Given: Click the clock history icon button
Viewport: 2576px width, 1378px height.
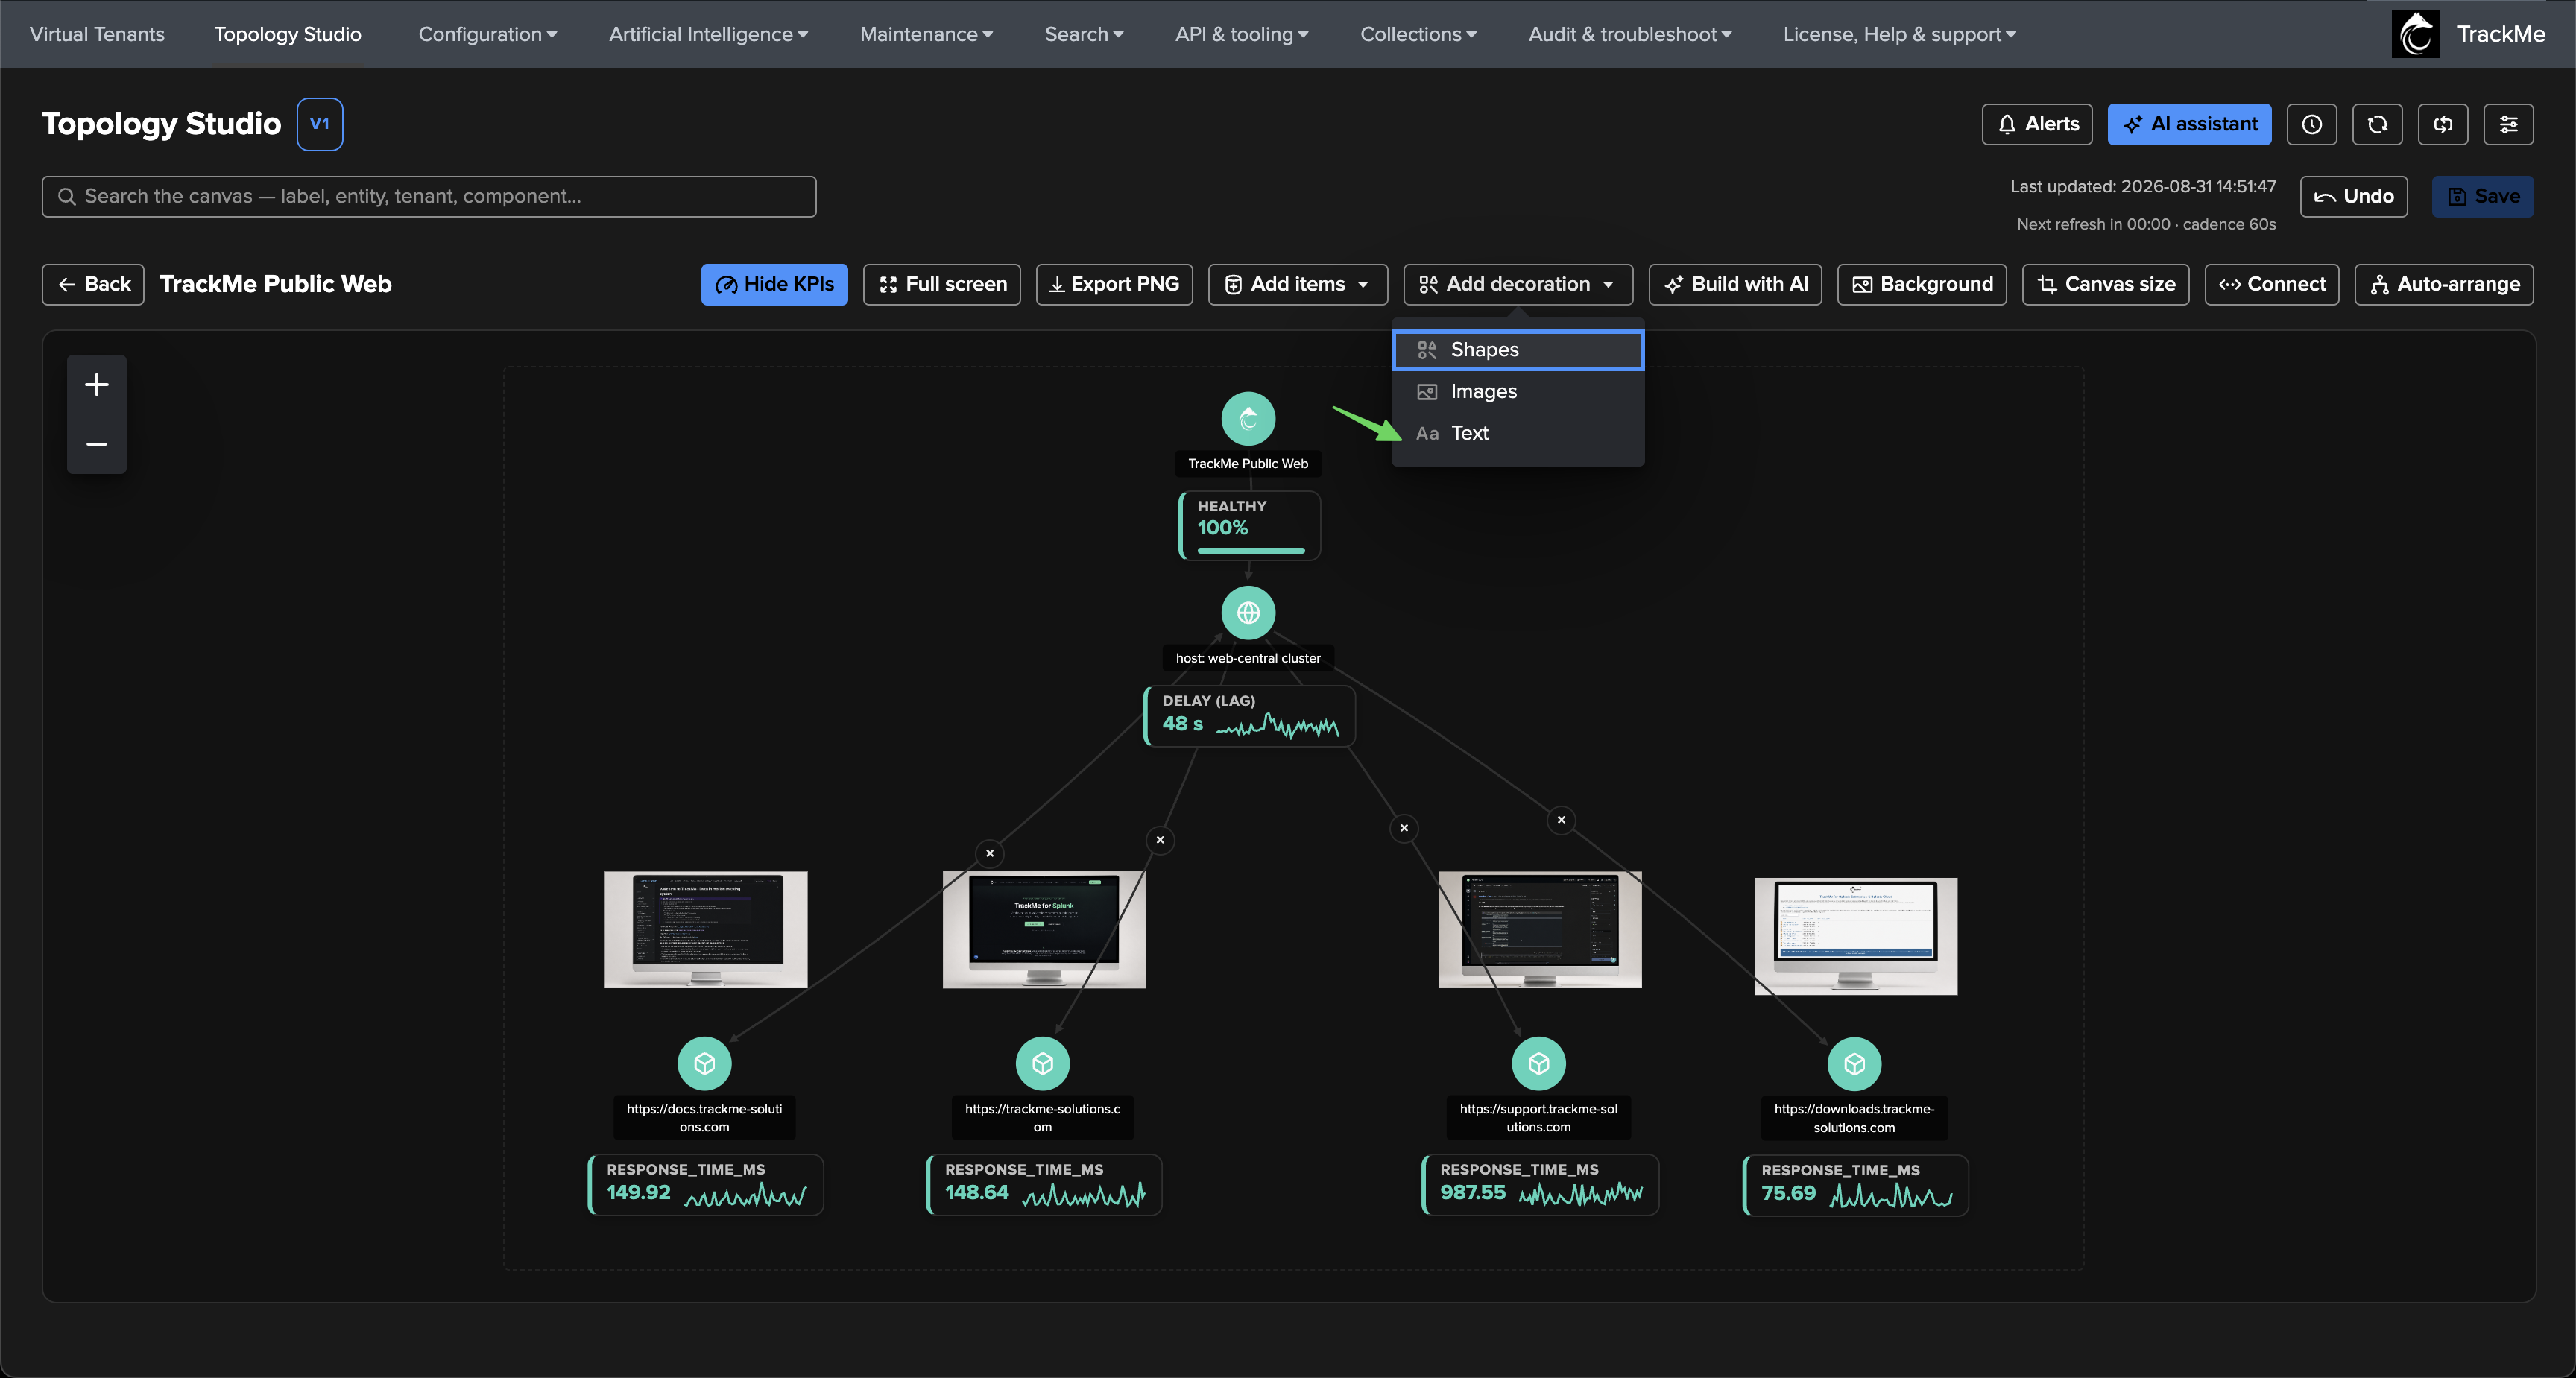Looking at the screenshot, I should click(2311, 124).
